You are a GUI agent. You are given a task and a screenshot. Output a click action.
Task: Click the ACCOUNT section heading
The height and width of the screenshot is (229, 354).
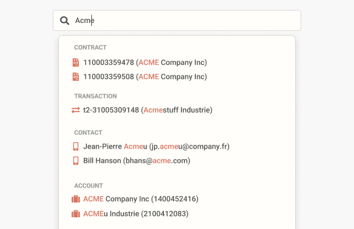click(x=88, y=186)
